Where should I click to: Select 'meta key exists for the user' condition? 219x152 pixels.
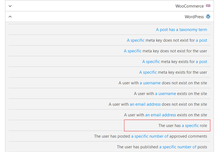[173, 72]
